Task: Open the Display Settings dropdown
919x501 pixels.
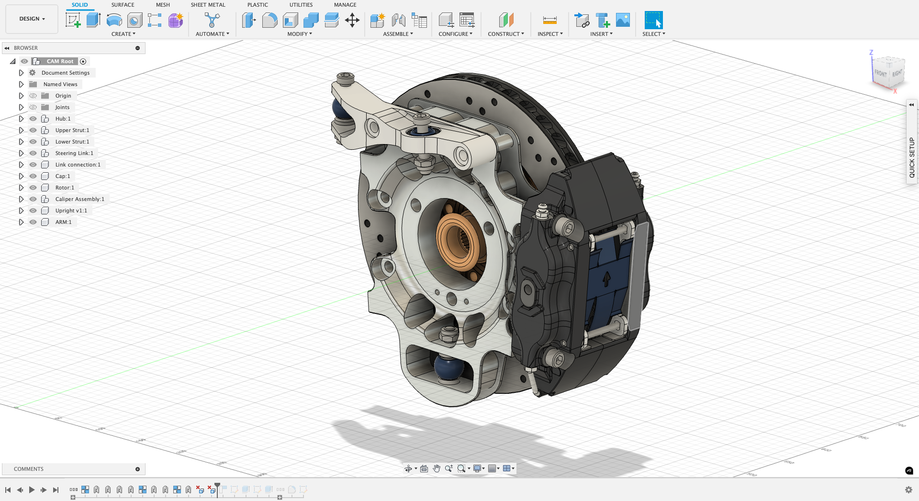Action: click(479, 469)
